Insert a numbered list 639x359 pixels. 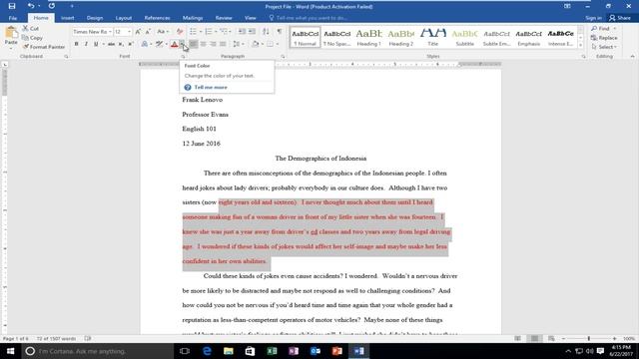[209, 32]
